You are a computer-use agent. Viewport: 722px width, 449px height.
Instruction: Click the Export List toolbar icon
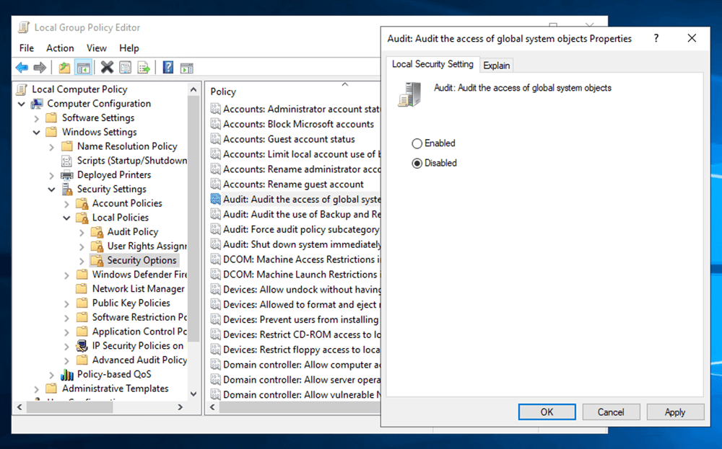144,68
